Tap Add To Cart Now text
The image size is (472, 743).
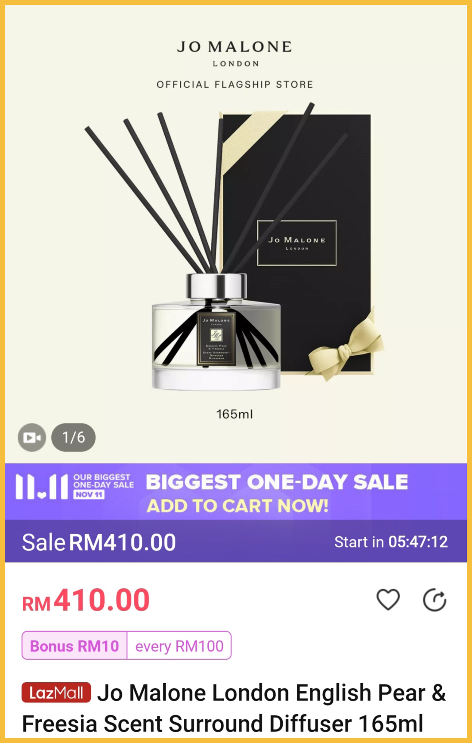pos(238,506)
